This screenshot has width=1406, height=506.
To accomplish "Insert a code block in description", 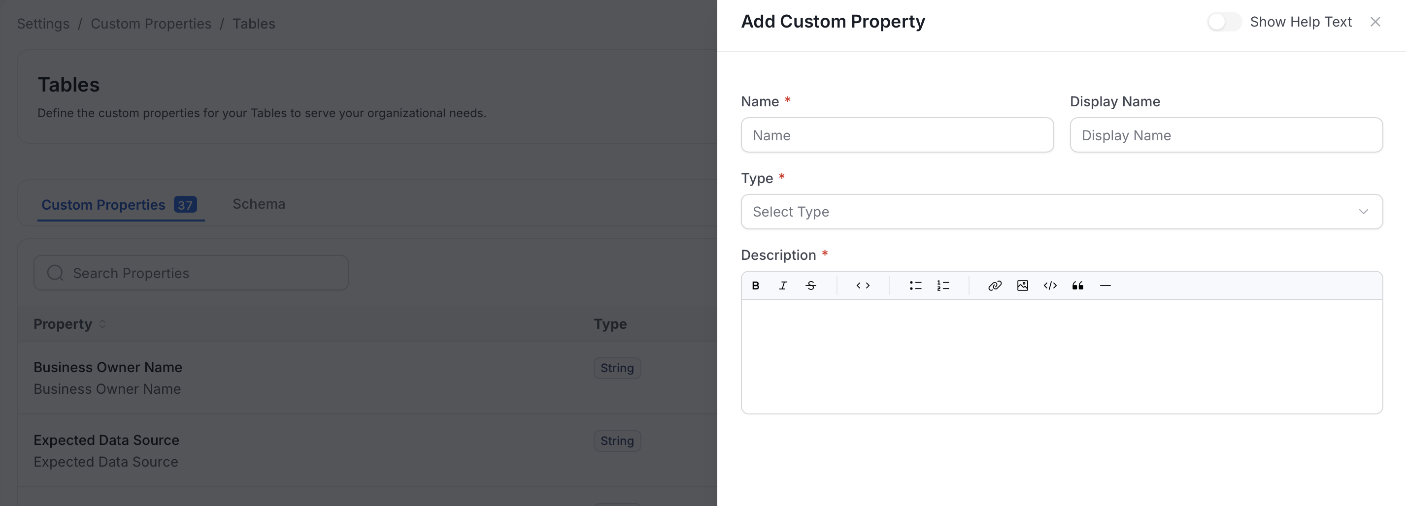I will [1050, 285].
